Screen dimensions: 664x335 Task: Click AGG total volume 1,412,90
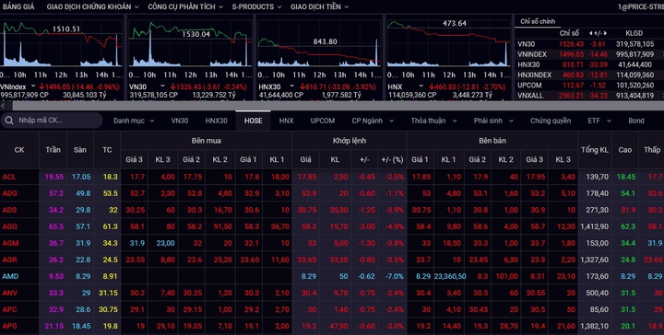(x=595, y=226)
